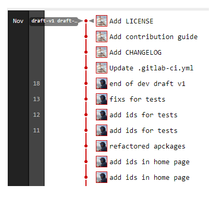Click the gray arrow pointing at the top commit
Viewport: 223px width, 197px height.
pyautogui.click(x=92, y=21)
